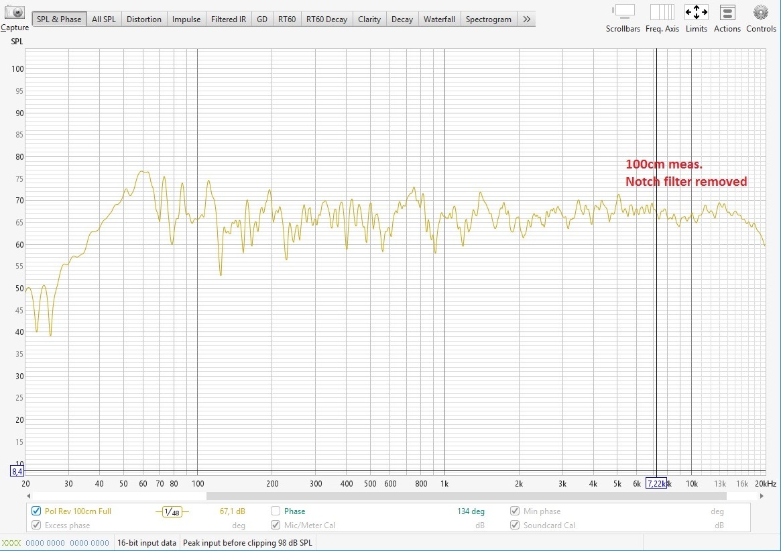Click the left arrow of horizontal scrollbar

click(x=29, y=496)
